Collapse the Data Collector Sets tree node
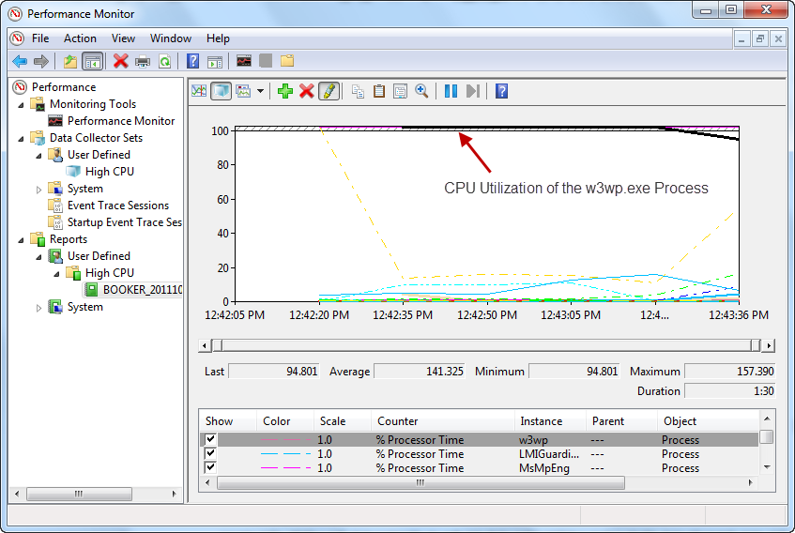795x533 pixels. point(21,138)
